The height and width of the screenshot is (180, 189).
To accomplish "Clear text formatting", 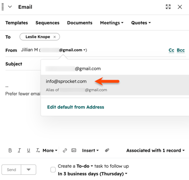I will click(x=38, y=150).
